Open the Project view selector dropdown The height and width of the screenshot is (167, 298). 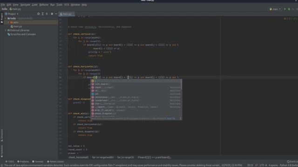click(x=12, y=14)
